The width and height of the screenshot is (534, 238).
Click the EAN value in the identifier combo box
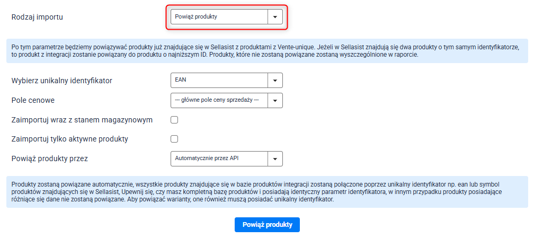coord(219,81)
